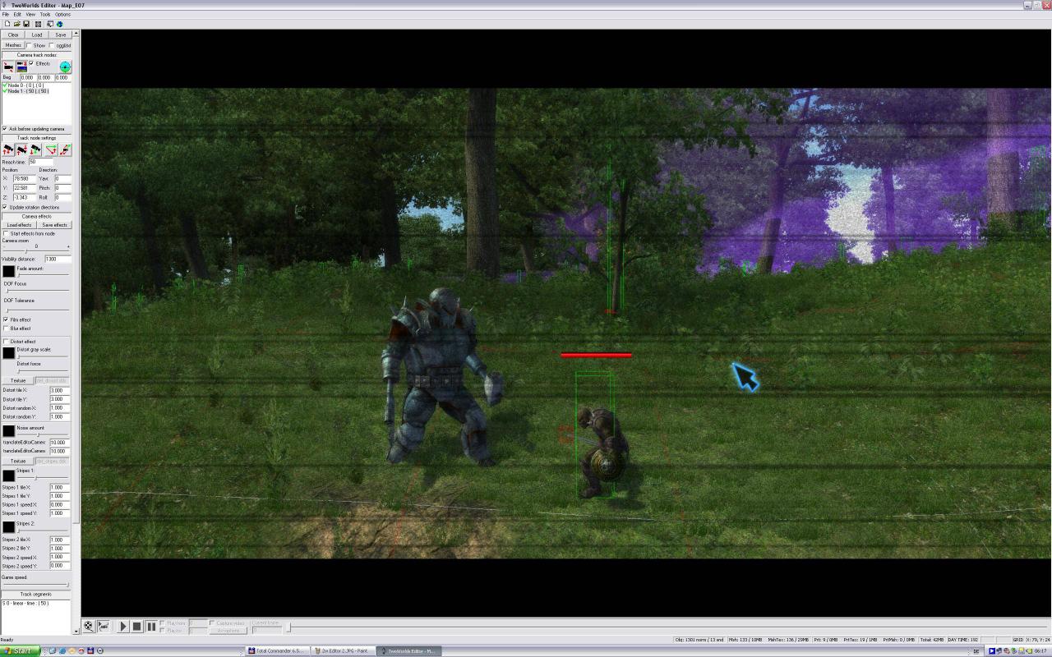Click third track node camera icon
This screenshot has width=1052, height=657.
tap(36, 149)
